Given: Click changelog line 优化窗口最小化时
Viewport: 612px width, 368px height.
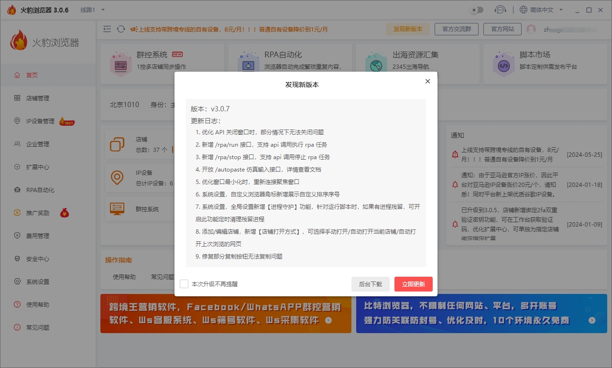Looking at the screenshot, I should pyautogui.click(x=248, y=182).
